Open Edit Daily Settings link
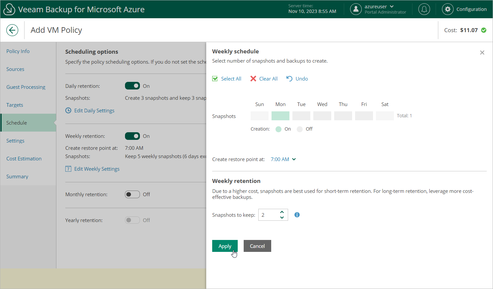The image size is (493, 289). 94,110
